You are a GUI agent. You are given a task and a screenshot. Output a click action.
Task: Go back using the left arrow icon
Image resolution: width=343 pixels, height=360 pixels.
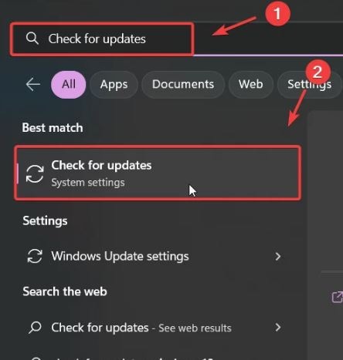click(33, 84)
